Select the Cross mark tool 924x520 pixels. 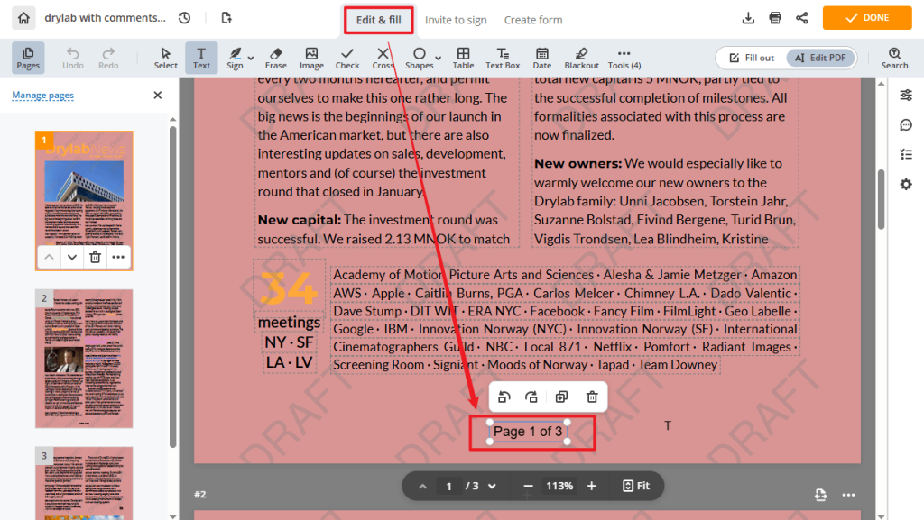pyautogui.click(x=383, y=58)
